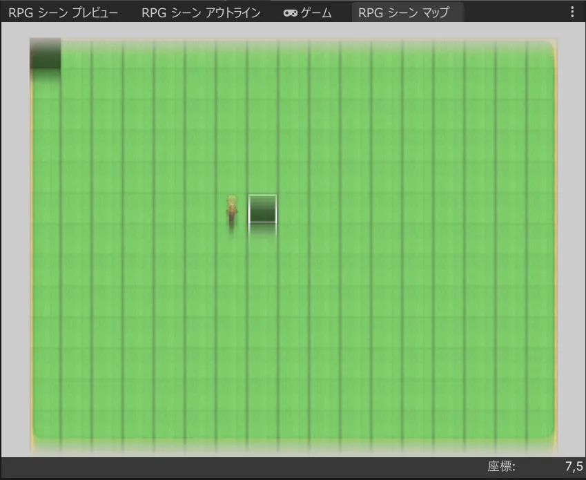Click the 7,5 coordinate value
Viewport: 586px width, 480px height.
pyautogui.click(x=574, y=466)
